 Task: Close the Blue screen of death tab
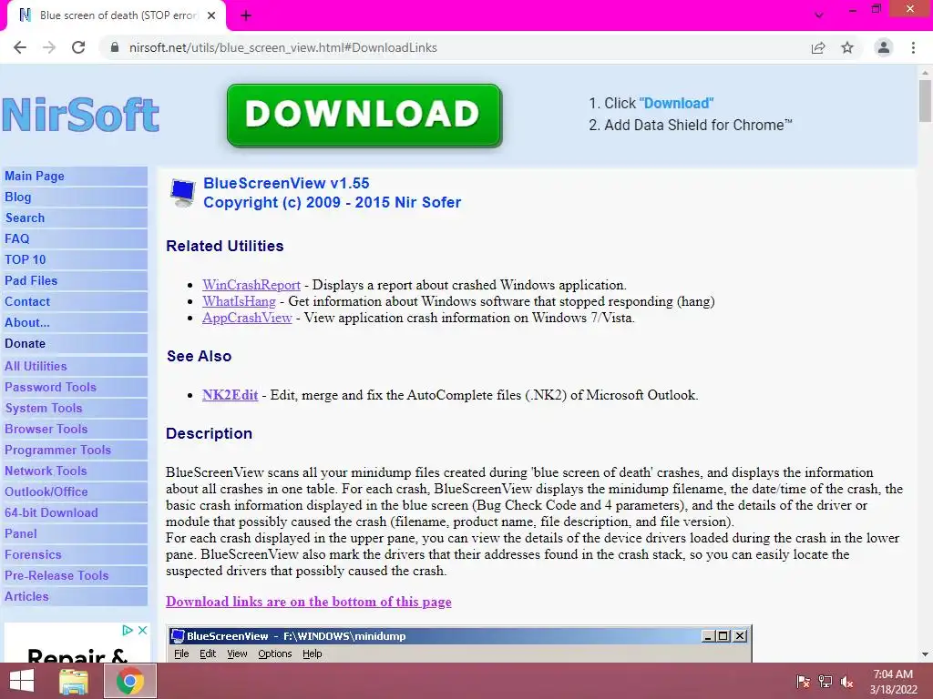211,15
